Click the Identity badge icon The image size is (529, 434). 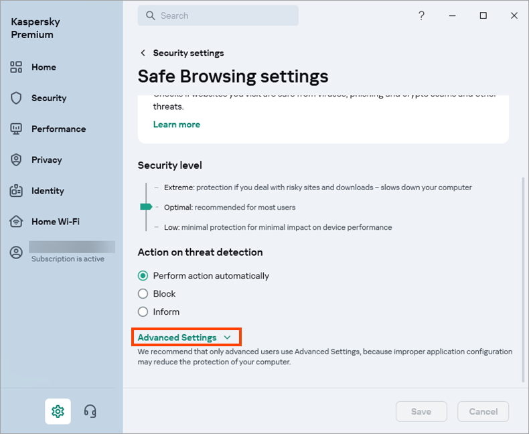[x=17, y=191]
